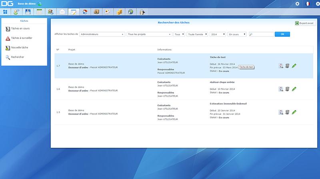This screenshot has height=179, width=320.
Task: Open the house icon in toolbar
Action: click(x=85, y=12)
